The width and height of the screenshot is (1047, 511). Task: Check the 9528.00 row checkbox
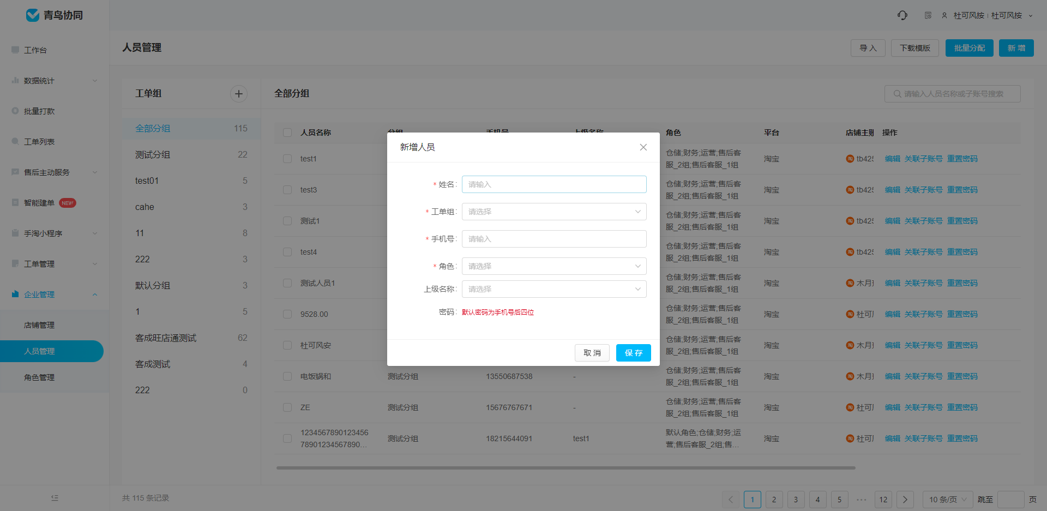[x=287, y=314]
